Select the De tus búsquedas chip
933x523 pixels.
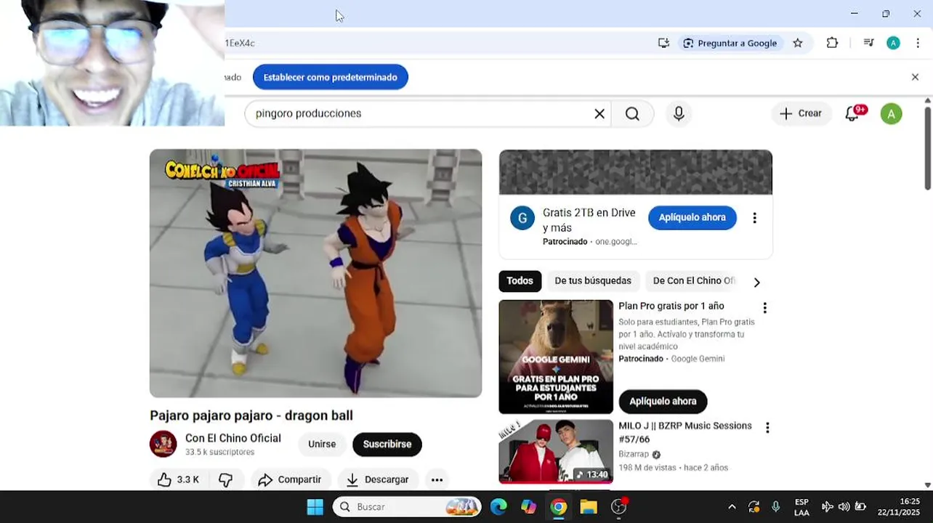(593, 281)
